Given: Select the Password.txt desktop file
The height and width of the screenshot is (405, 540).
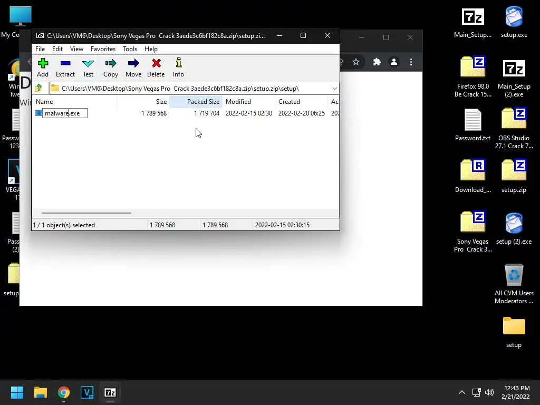Looking at the screenshot, I should 472,124.
